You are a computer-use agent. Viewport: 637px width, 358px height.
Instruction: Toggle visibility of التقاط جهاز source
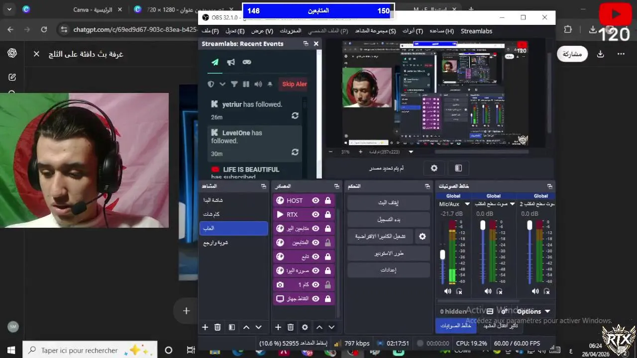pyautogui.click(x=316, y=298)
